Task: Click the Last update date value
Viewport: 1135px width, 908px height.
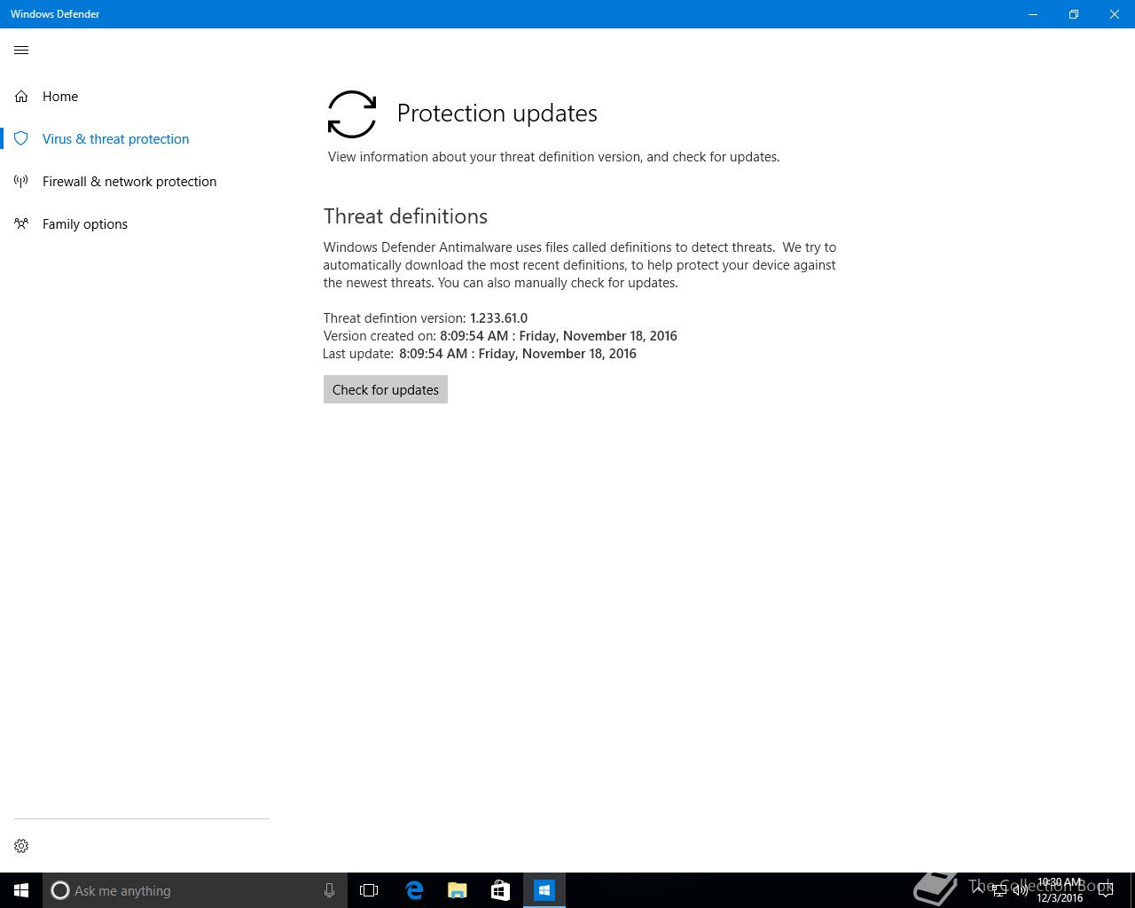Action: click(518, 354)
